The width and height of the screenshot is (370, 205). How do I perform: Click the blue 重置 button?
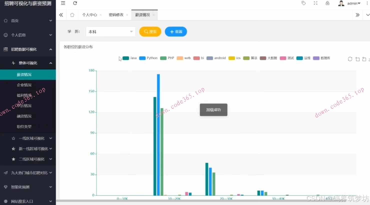click(176, 32)
